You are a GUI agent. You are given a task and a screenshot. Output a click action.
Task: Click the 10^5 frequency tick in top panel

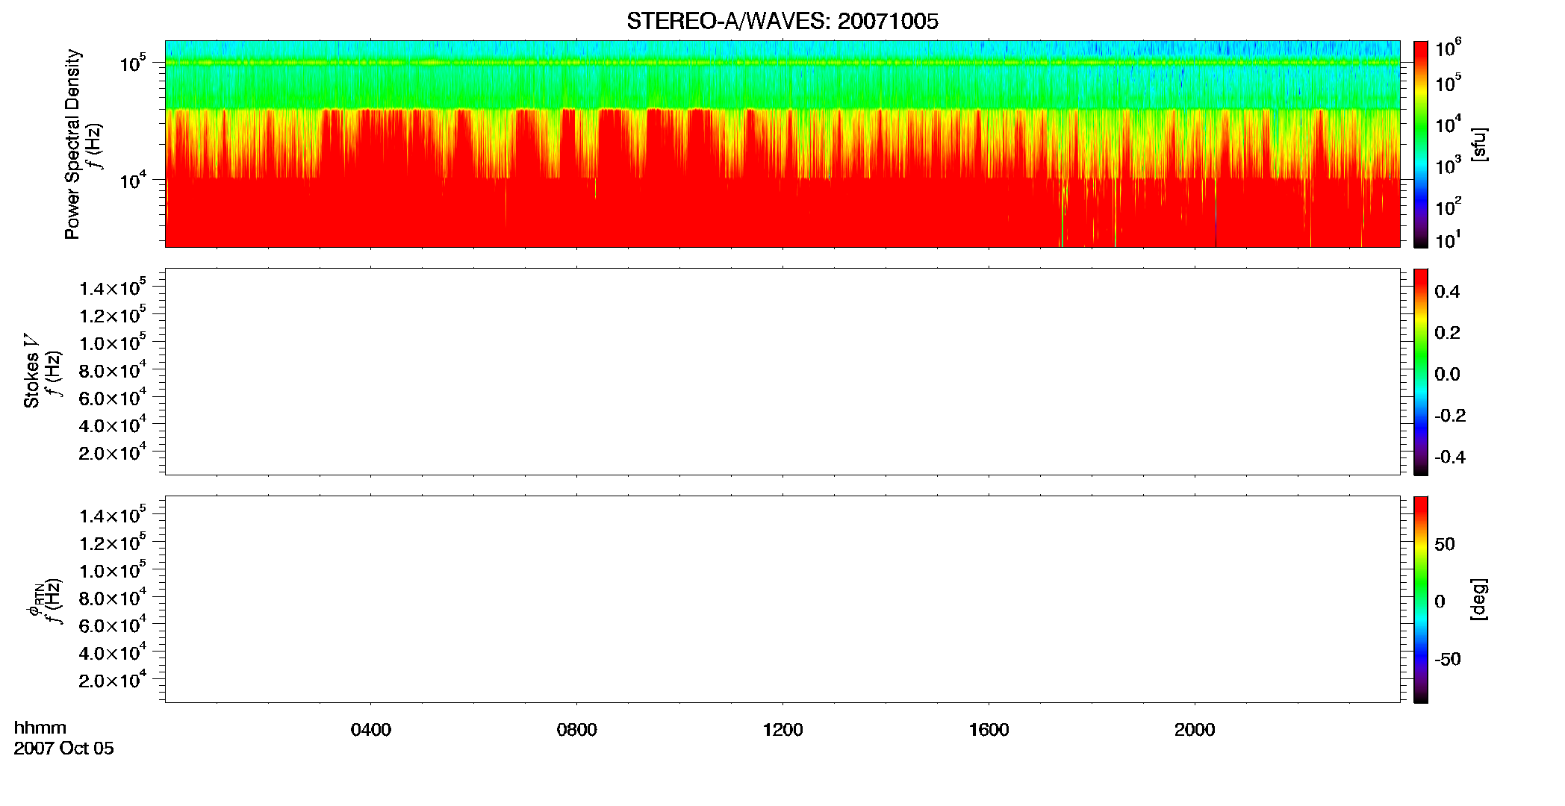click(x=133, y=63)
